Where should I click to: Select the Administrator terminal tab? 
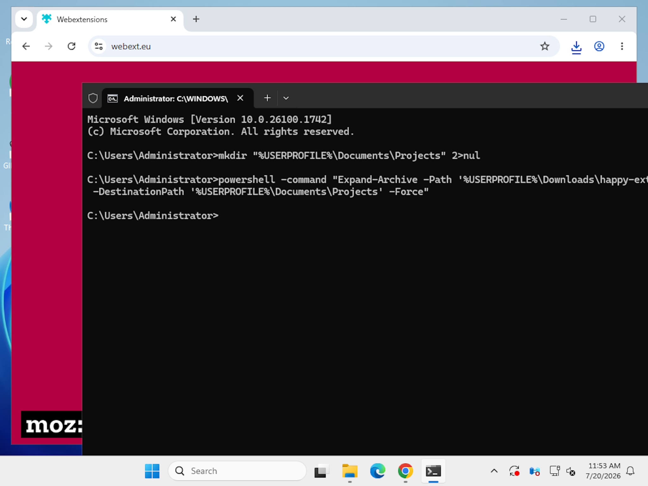pyautogui.click(x=177, y=98)
